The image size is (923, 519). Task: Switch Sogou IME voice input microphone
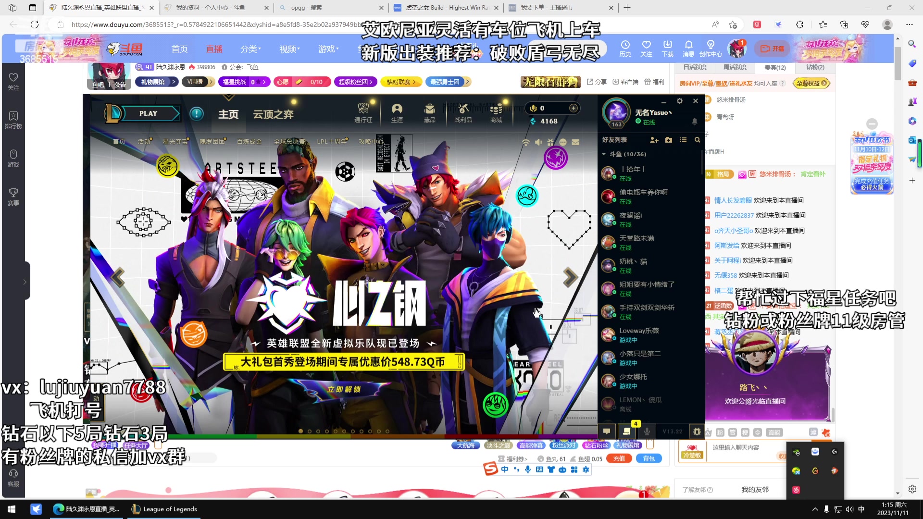(x=528, y=470)
